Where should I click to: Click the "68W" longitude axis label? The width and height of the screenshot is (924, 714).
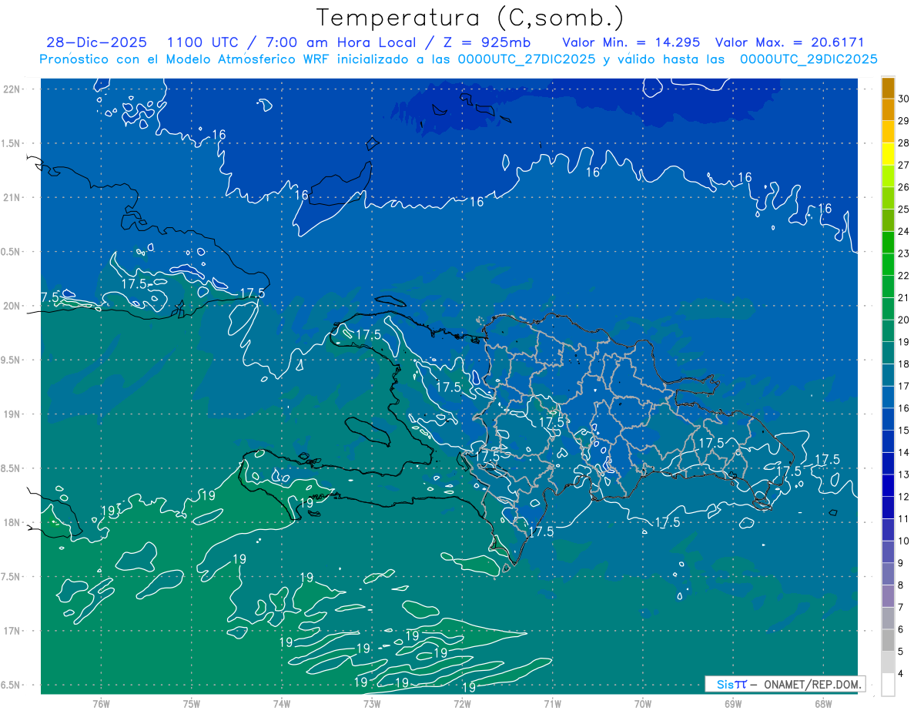822,703
